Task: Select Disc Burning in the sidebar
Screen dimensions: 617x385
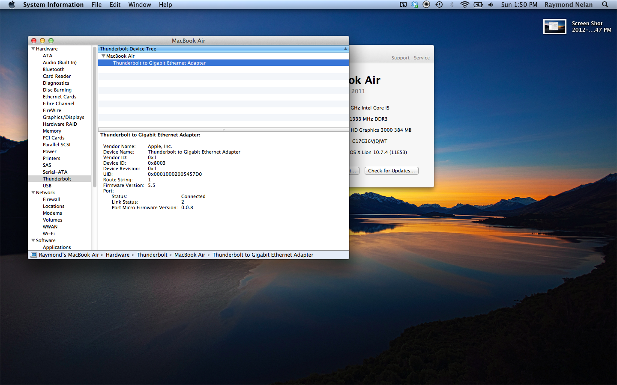Action: 57,90
